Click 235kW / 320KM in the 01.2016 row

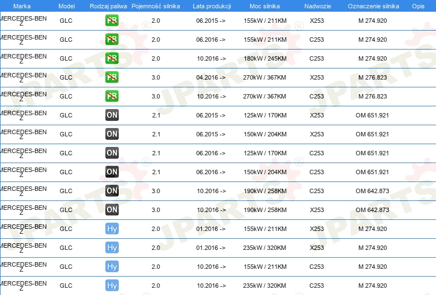coord(264,248)
